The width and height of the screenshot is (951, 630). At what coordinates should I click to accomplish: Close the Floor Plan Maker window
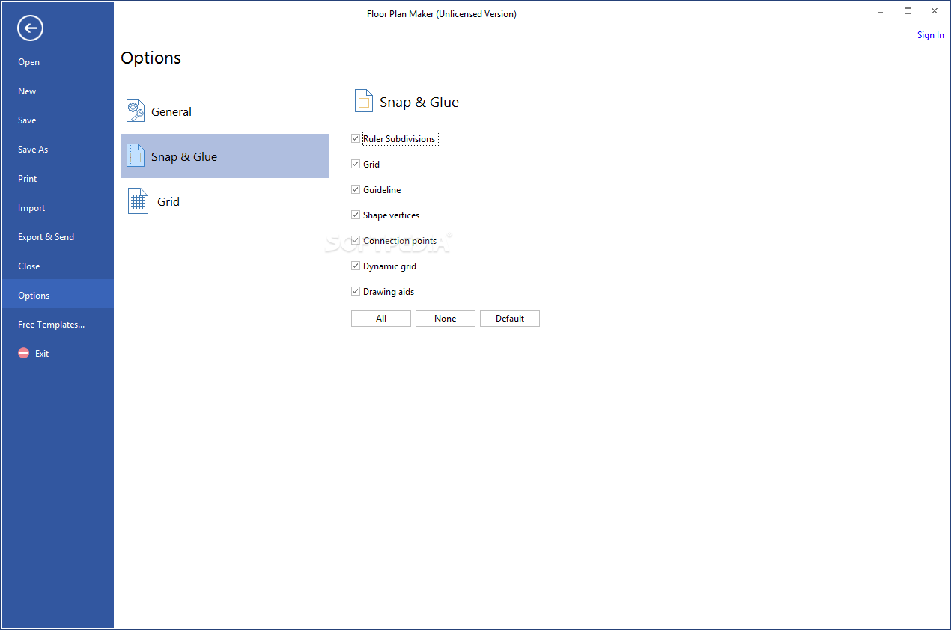click(934, 11)
